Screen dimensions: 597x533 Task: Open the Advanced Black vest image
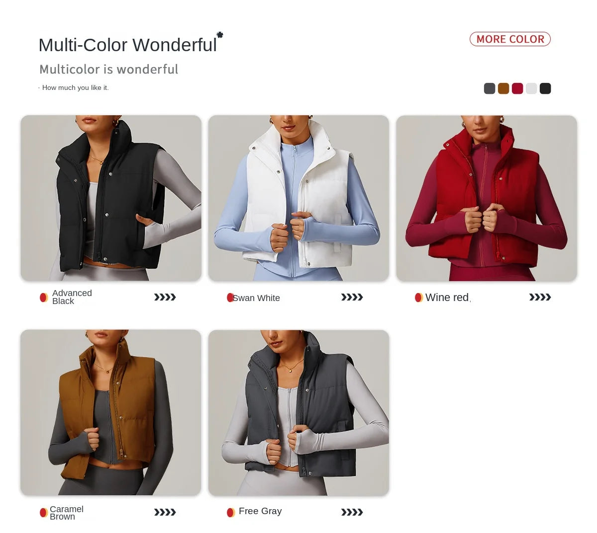111,198
